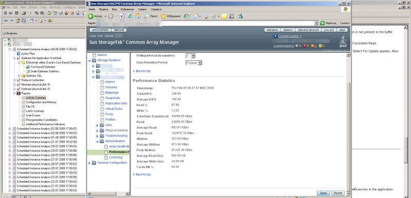This screenshot has height=198, width=411.
Task: Click the Reset button
Action: [338, 193]
